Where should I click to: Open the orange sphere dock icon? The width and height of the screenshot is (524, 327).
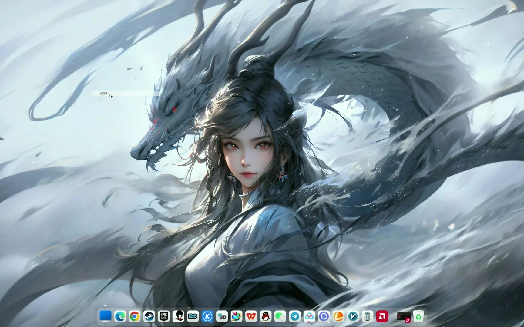point(338,316)
